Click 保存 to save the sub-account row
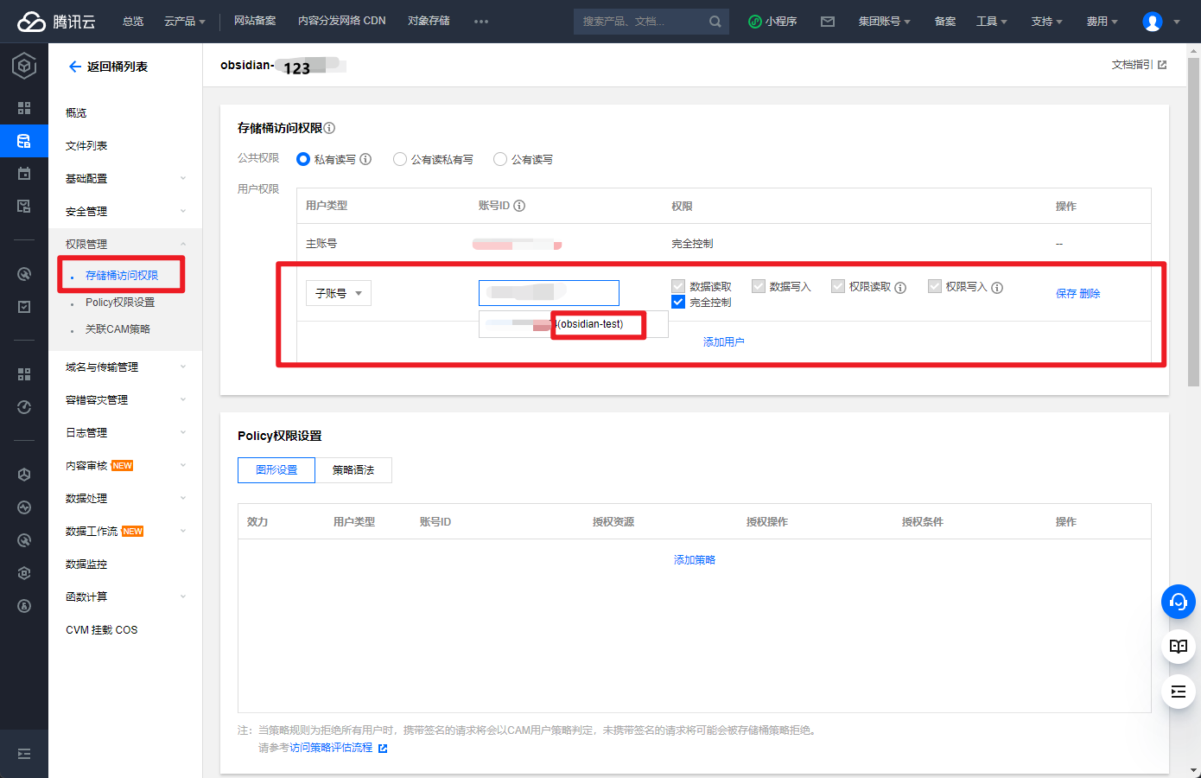Viewport: 1201px width, 778px height. [1066, 294]
